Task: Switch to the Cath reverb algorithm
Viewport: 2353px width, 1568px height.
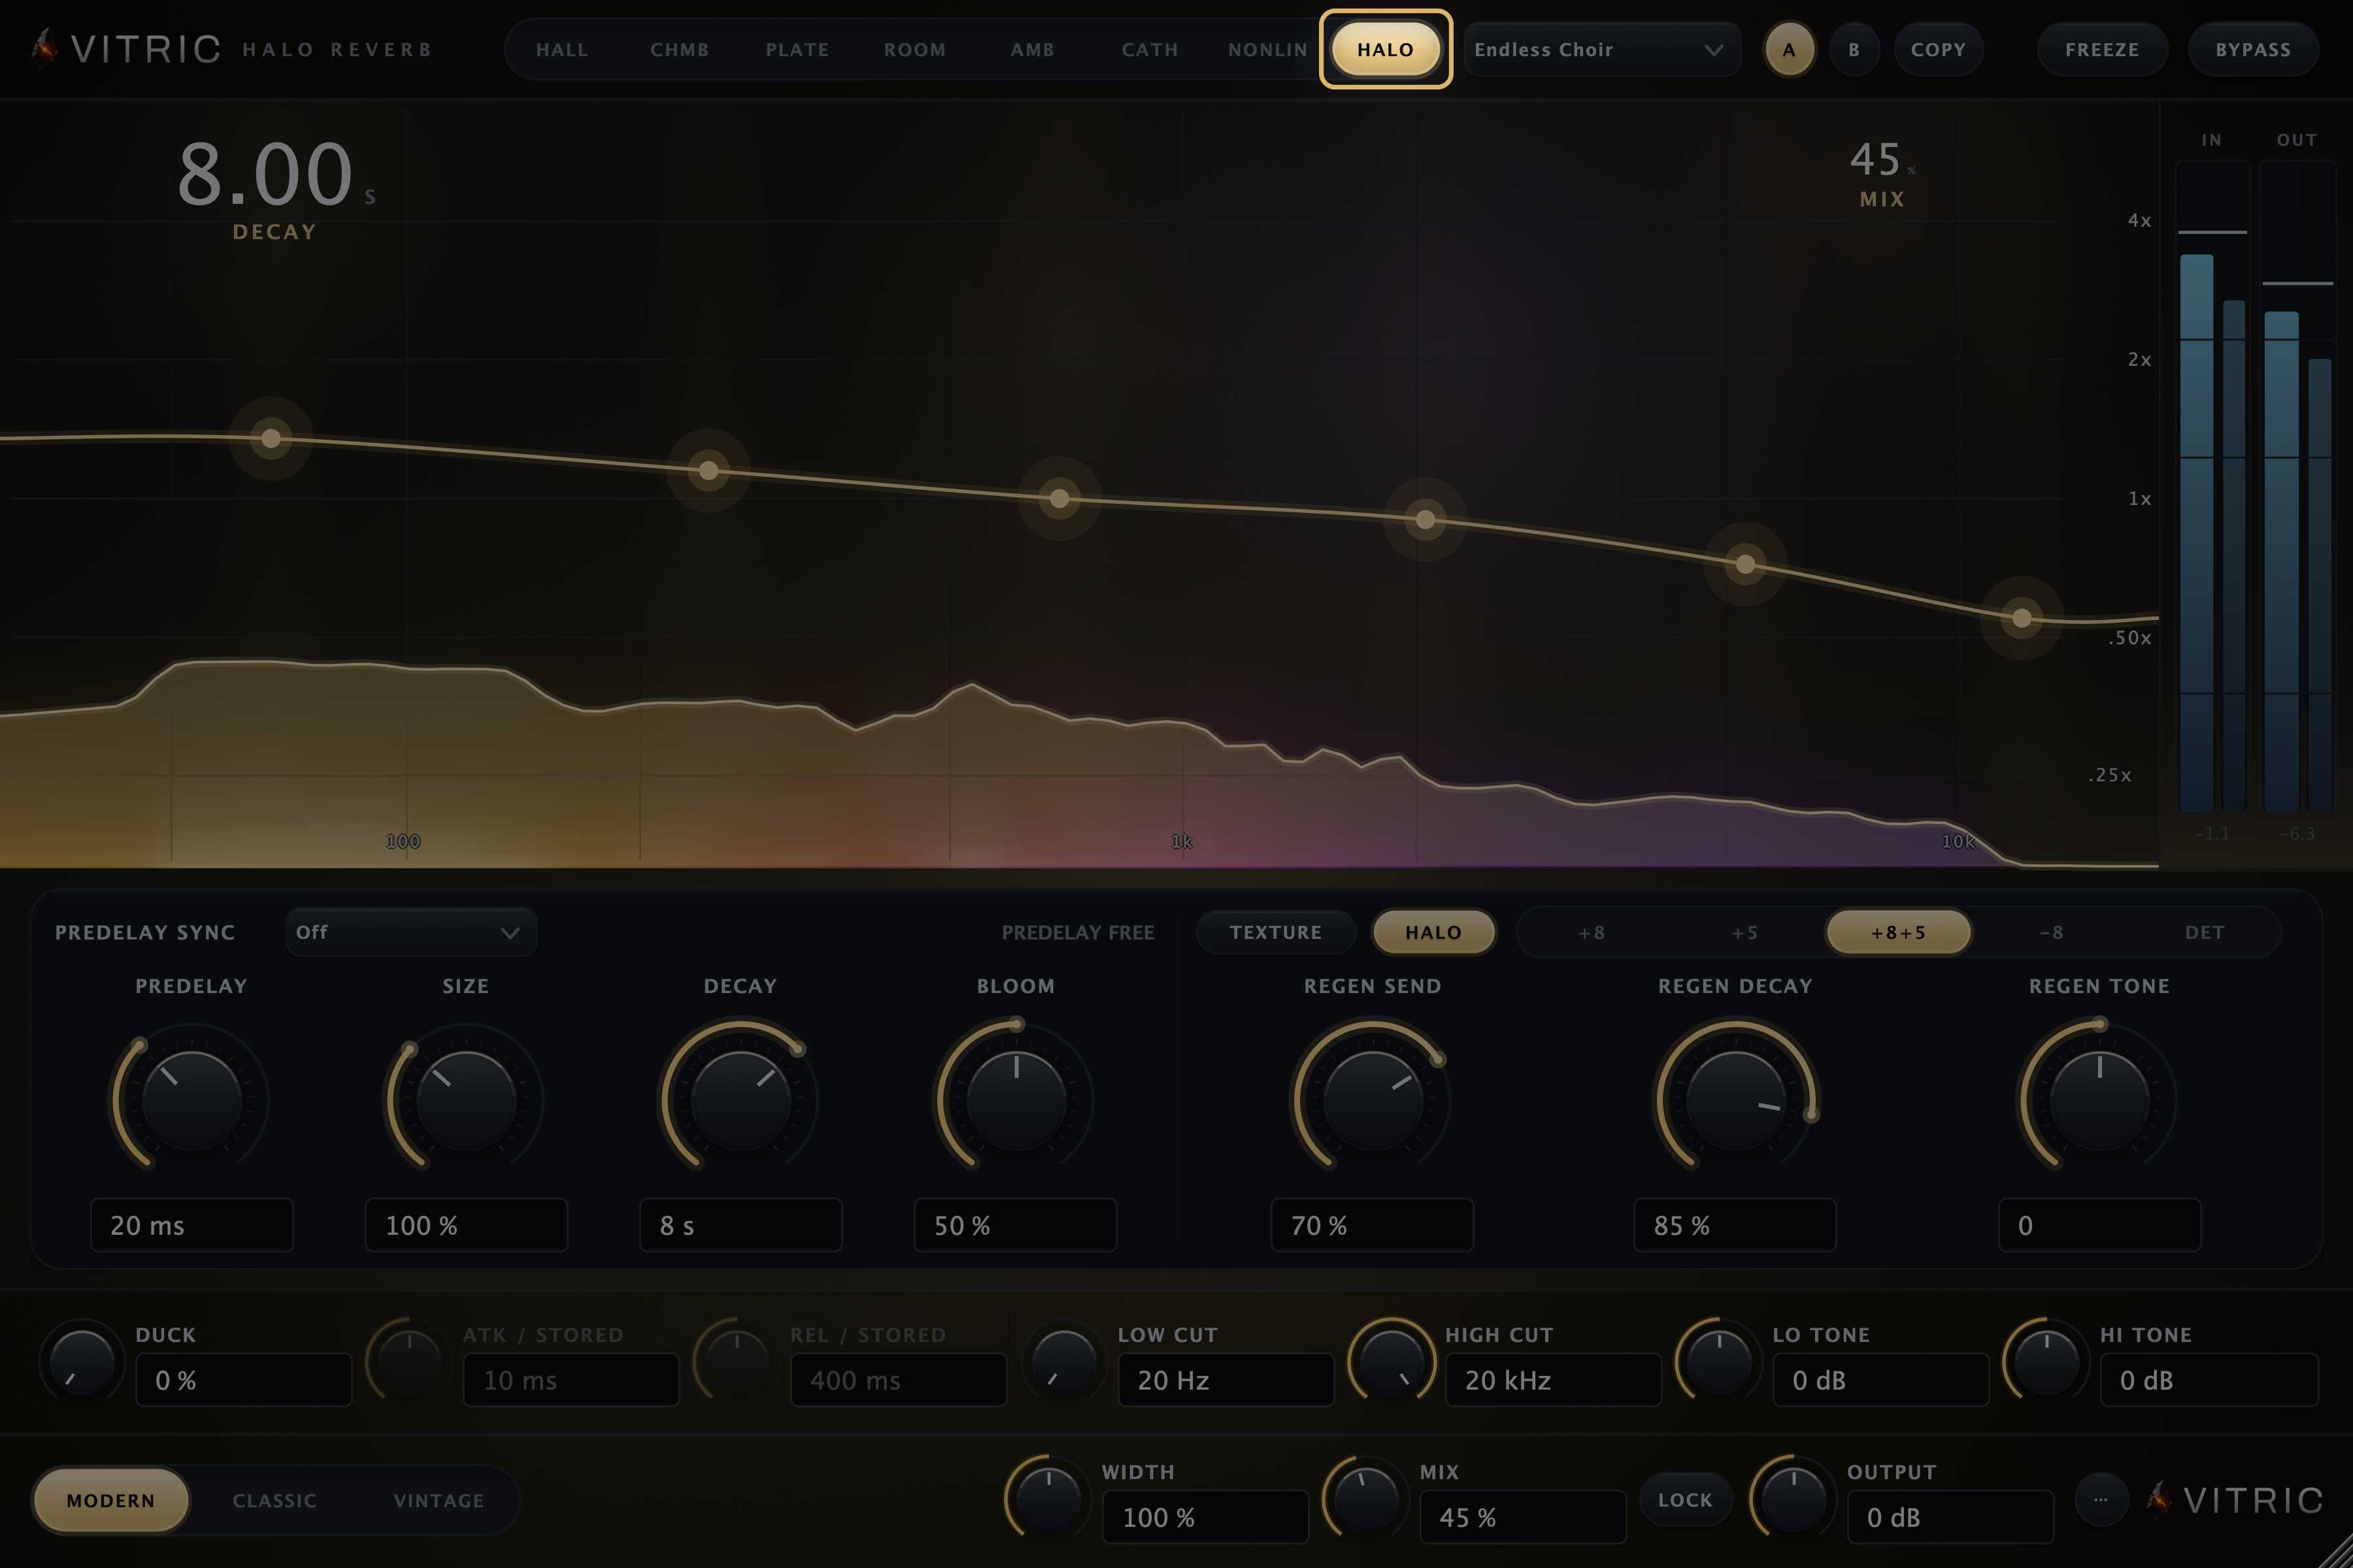Action: click(1150, 49)
